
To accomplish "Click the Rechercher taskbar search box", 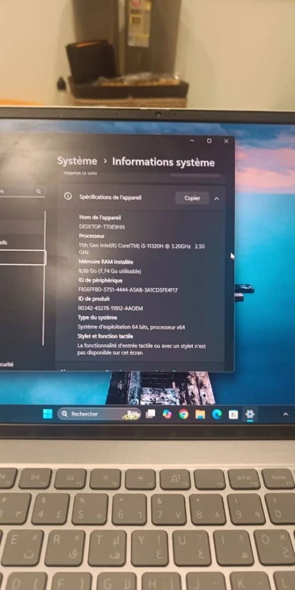I will point(99,414).
